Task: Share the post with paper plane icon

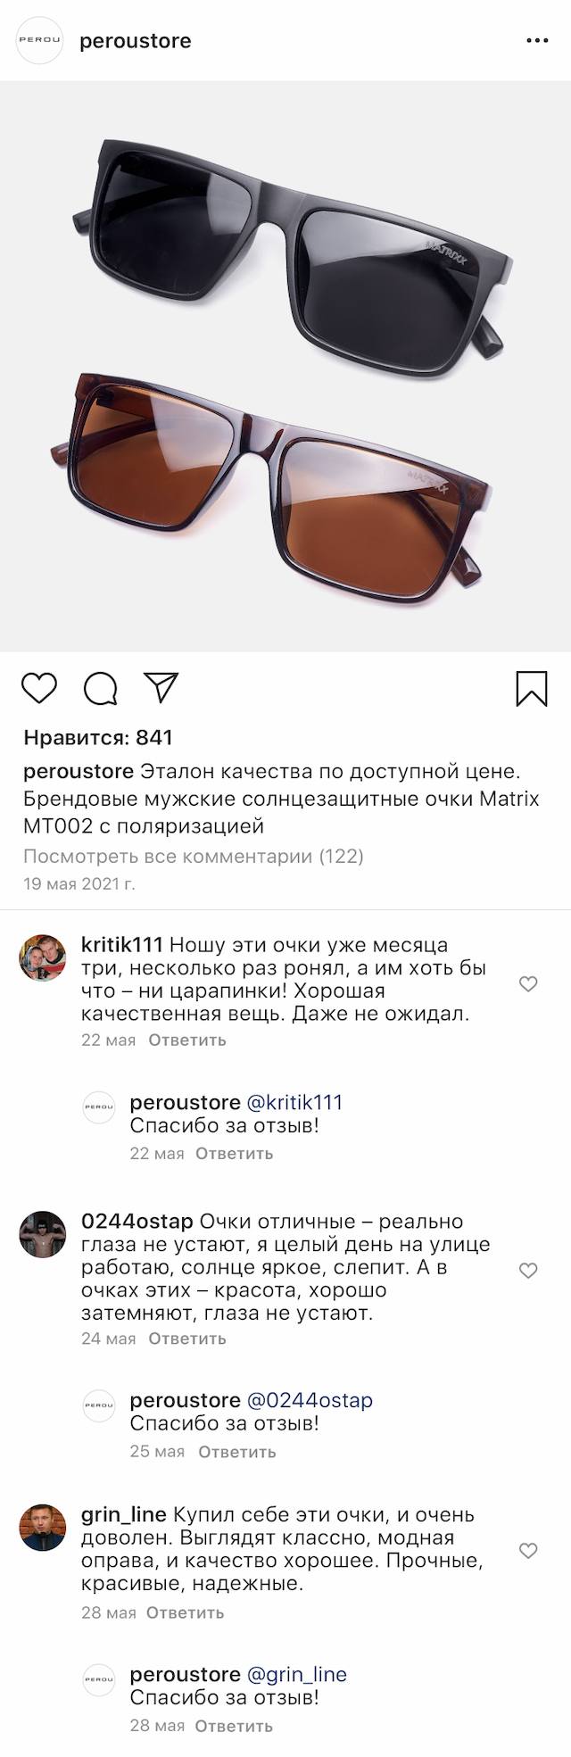Action: [161, 687]
